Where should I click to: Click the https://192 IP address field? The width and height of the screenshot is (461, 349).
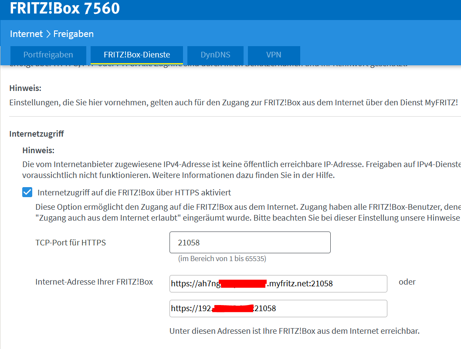pos(278,309)
